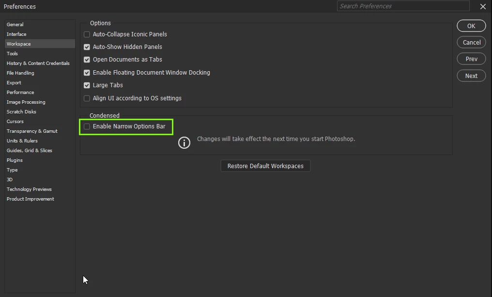This screenshot has width=492, height=297.
Task: Select the Workspace category
Action: pos(40,44)
